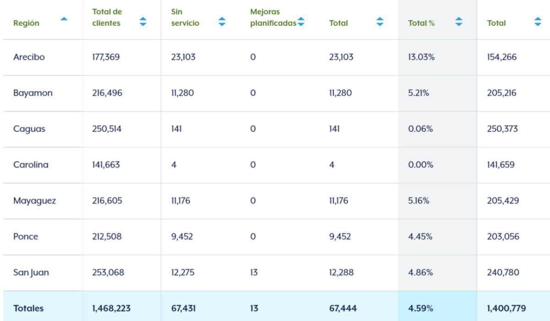
Task: Click the Total de clientes header text
Action: tap(107, 17)
